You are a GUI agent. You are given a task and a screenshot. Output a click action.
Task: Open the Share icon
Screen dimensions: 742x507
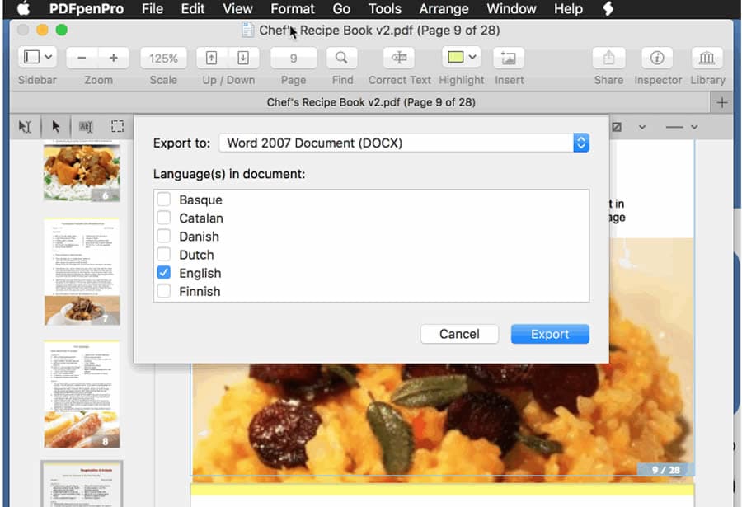609,58
